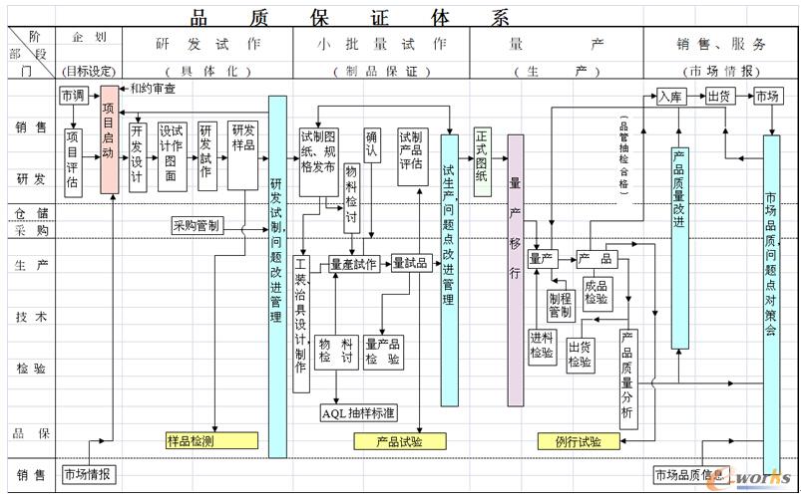This screenshot has height=501, width=801.
Task: Click the 市调 box
Action: tap(73, 97)
